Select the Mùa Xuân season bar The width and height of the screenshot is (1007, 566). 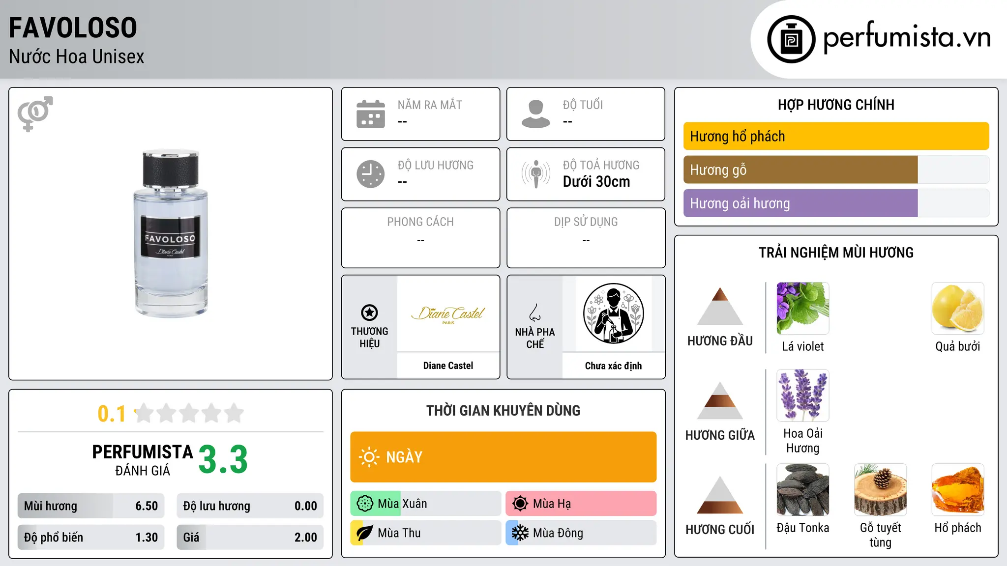point(425,504)
